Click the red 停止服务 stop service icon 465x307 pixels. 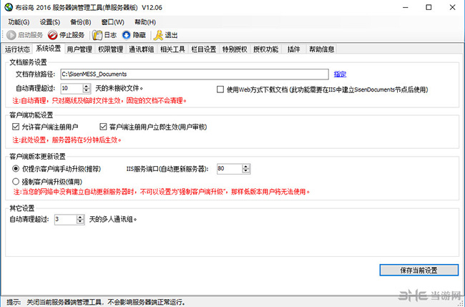pyautogui.click(x=53, y=35)
